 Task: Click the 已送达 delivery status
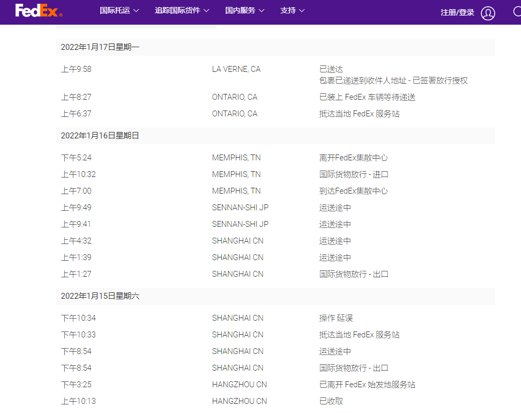(331, 69)
